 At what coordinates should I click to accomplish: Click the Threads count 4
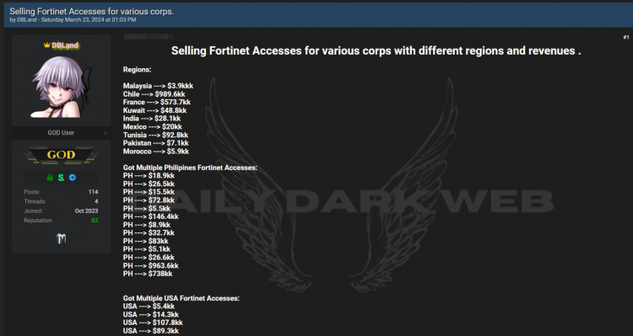click(x=96, y=201)
